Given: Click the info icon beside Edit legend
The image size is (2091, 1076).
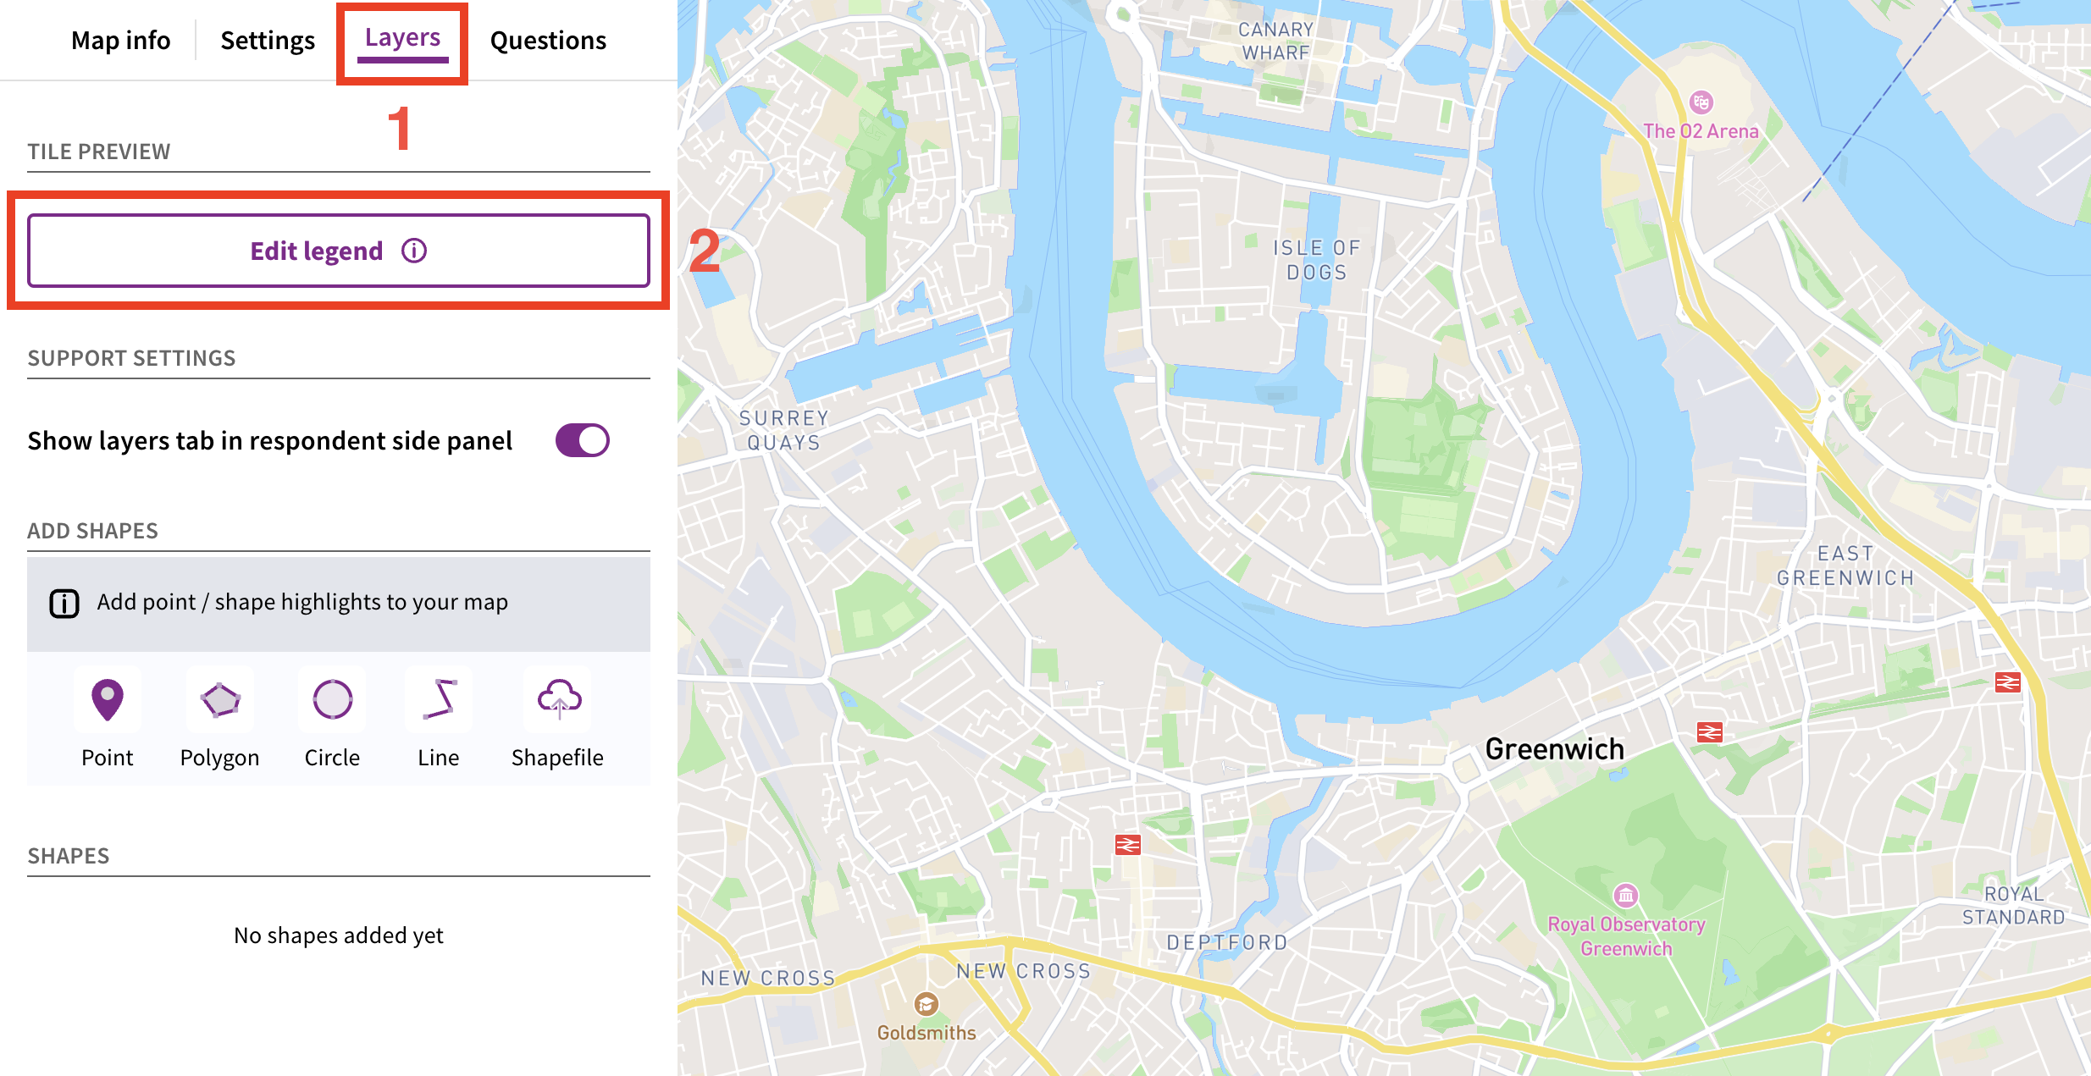Looking at the screenshot, I should [414, 251].
